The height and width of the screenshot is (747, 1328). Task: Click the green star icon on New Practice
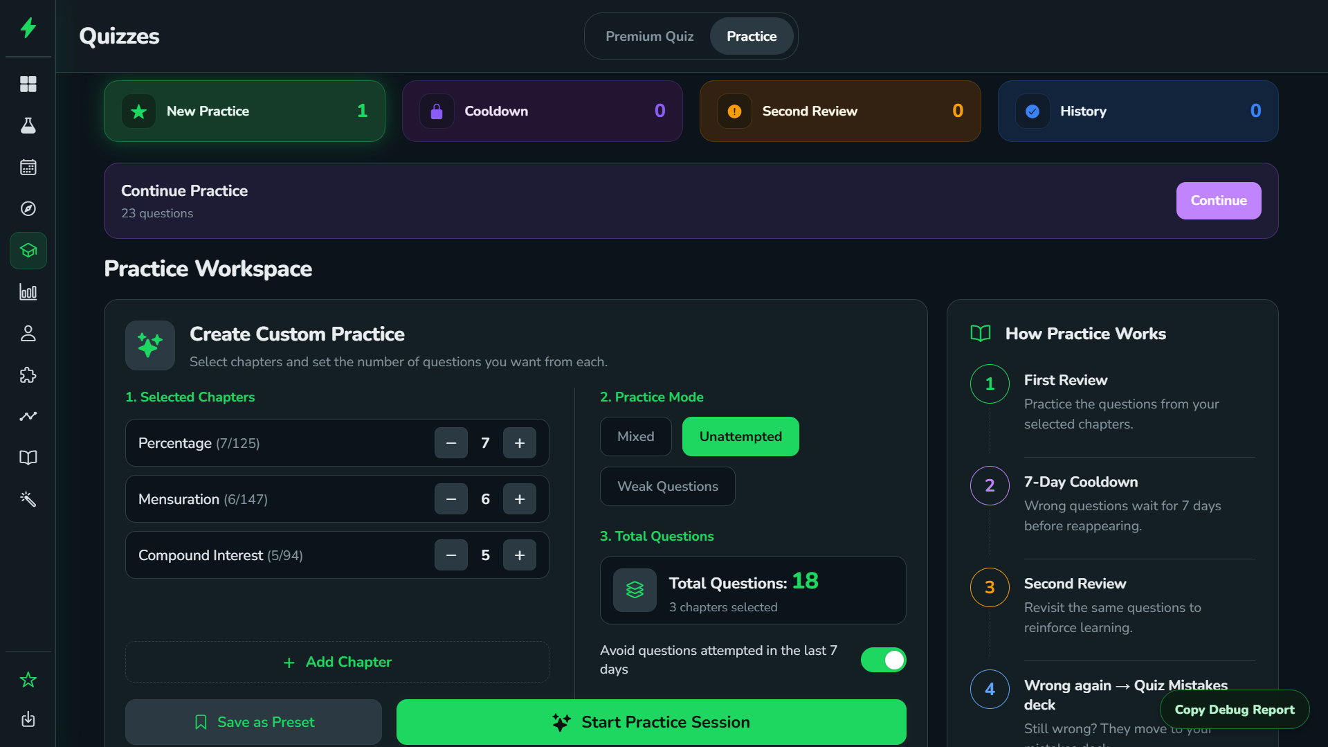tap(139, 111)
